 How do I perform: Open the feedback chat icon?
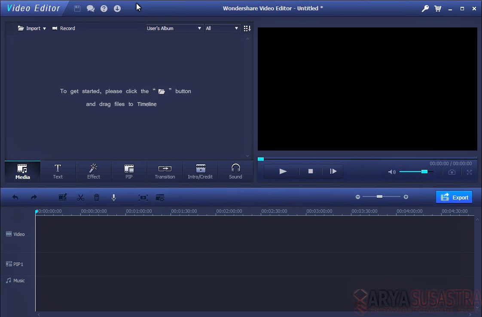click(x=91, y=8)
